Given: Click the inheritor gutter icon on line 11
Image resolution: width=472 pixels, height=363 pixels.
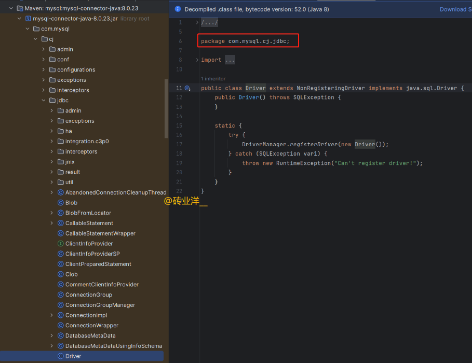Looking at the screenshot, I should (x=186, y=88).
